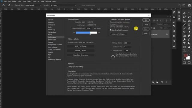Select the Horizontal Type tool
Image resolution: width=192 pixels, height=108 pixels.
click(184, 43)
